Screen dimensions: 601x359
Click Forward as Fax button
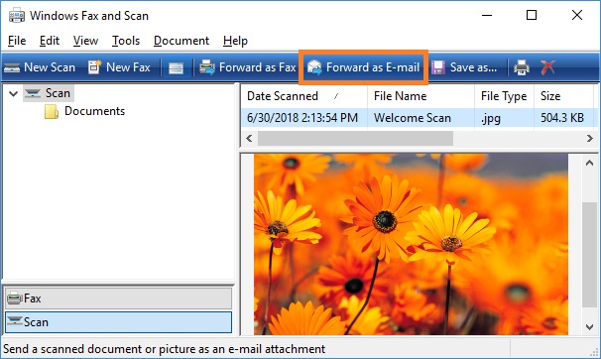point(248,67)
